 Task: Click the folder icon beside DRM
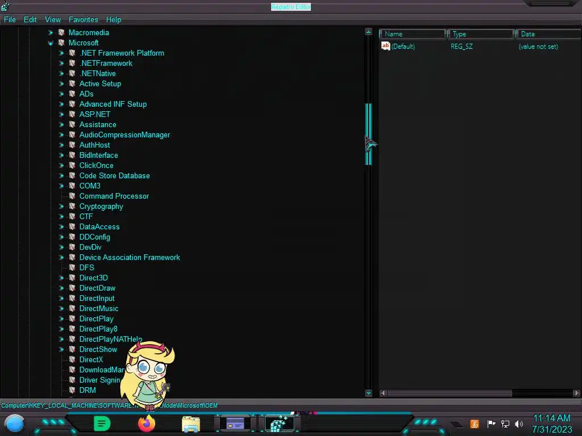pyautogui.click(x=72, y=390)
